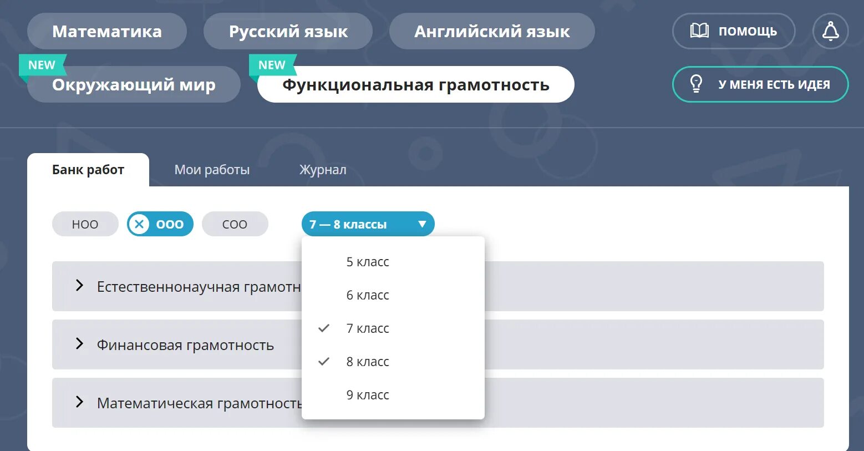
Task: Select 6 класс from the dropdown list
Action: pos(368,295)
